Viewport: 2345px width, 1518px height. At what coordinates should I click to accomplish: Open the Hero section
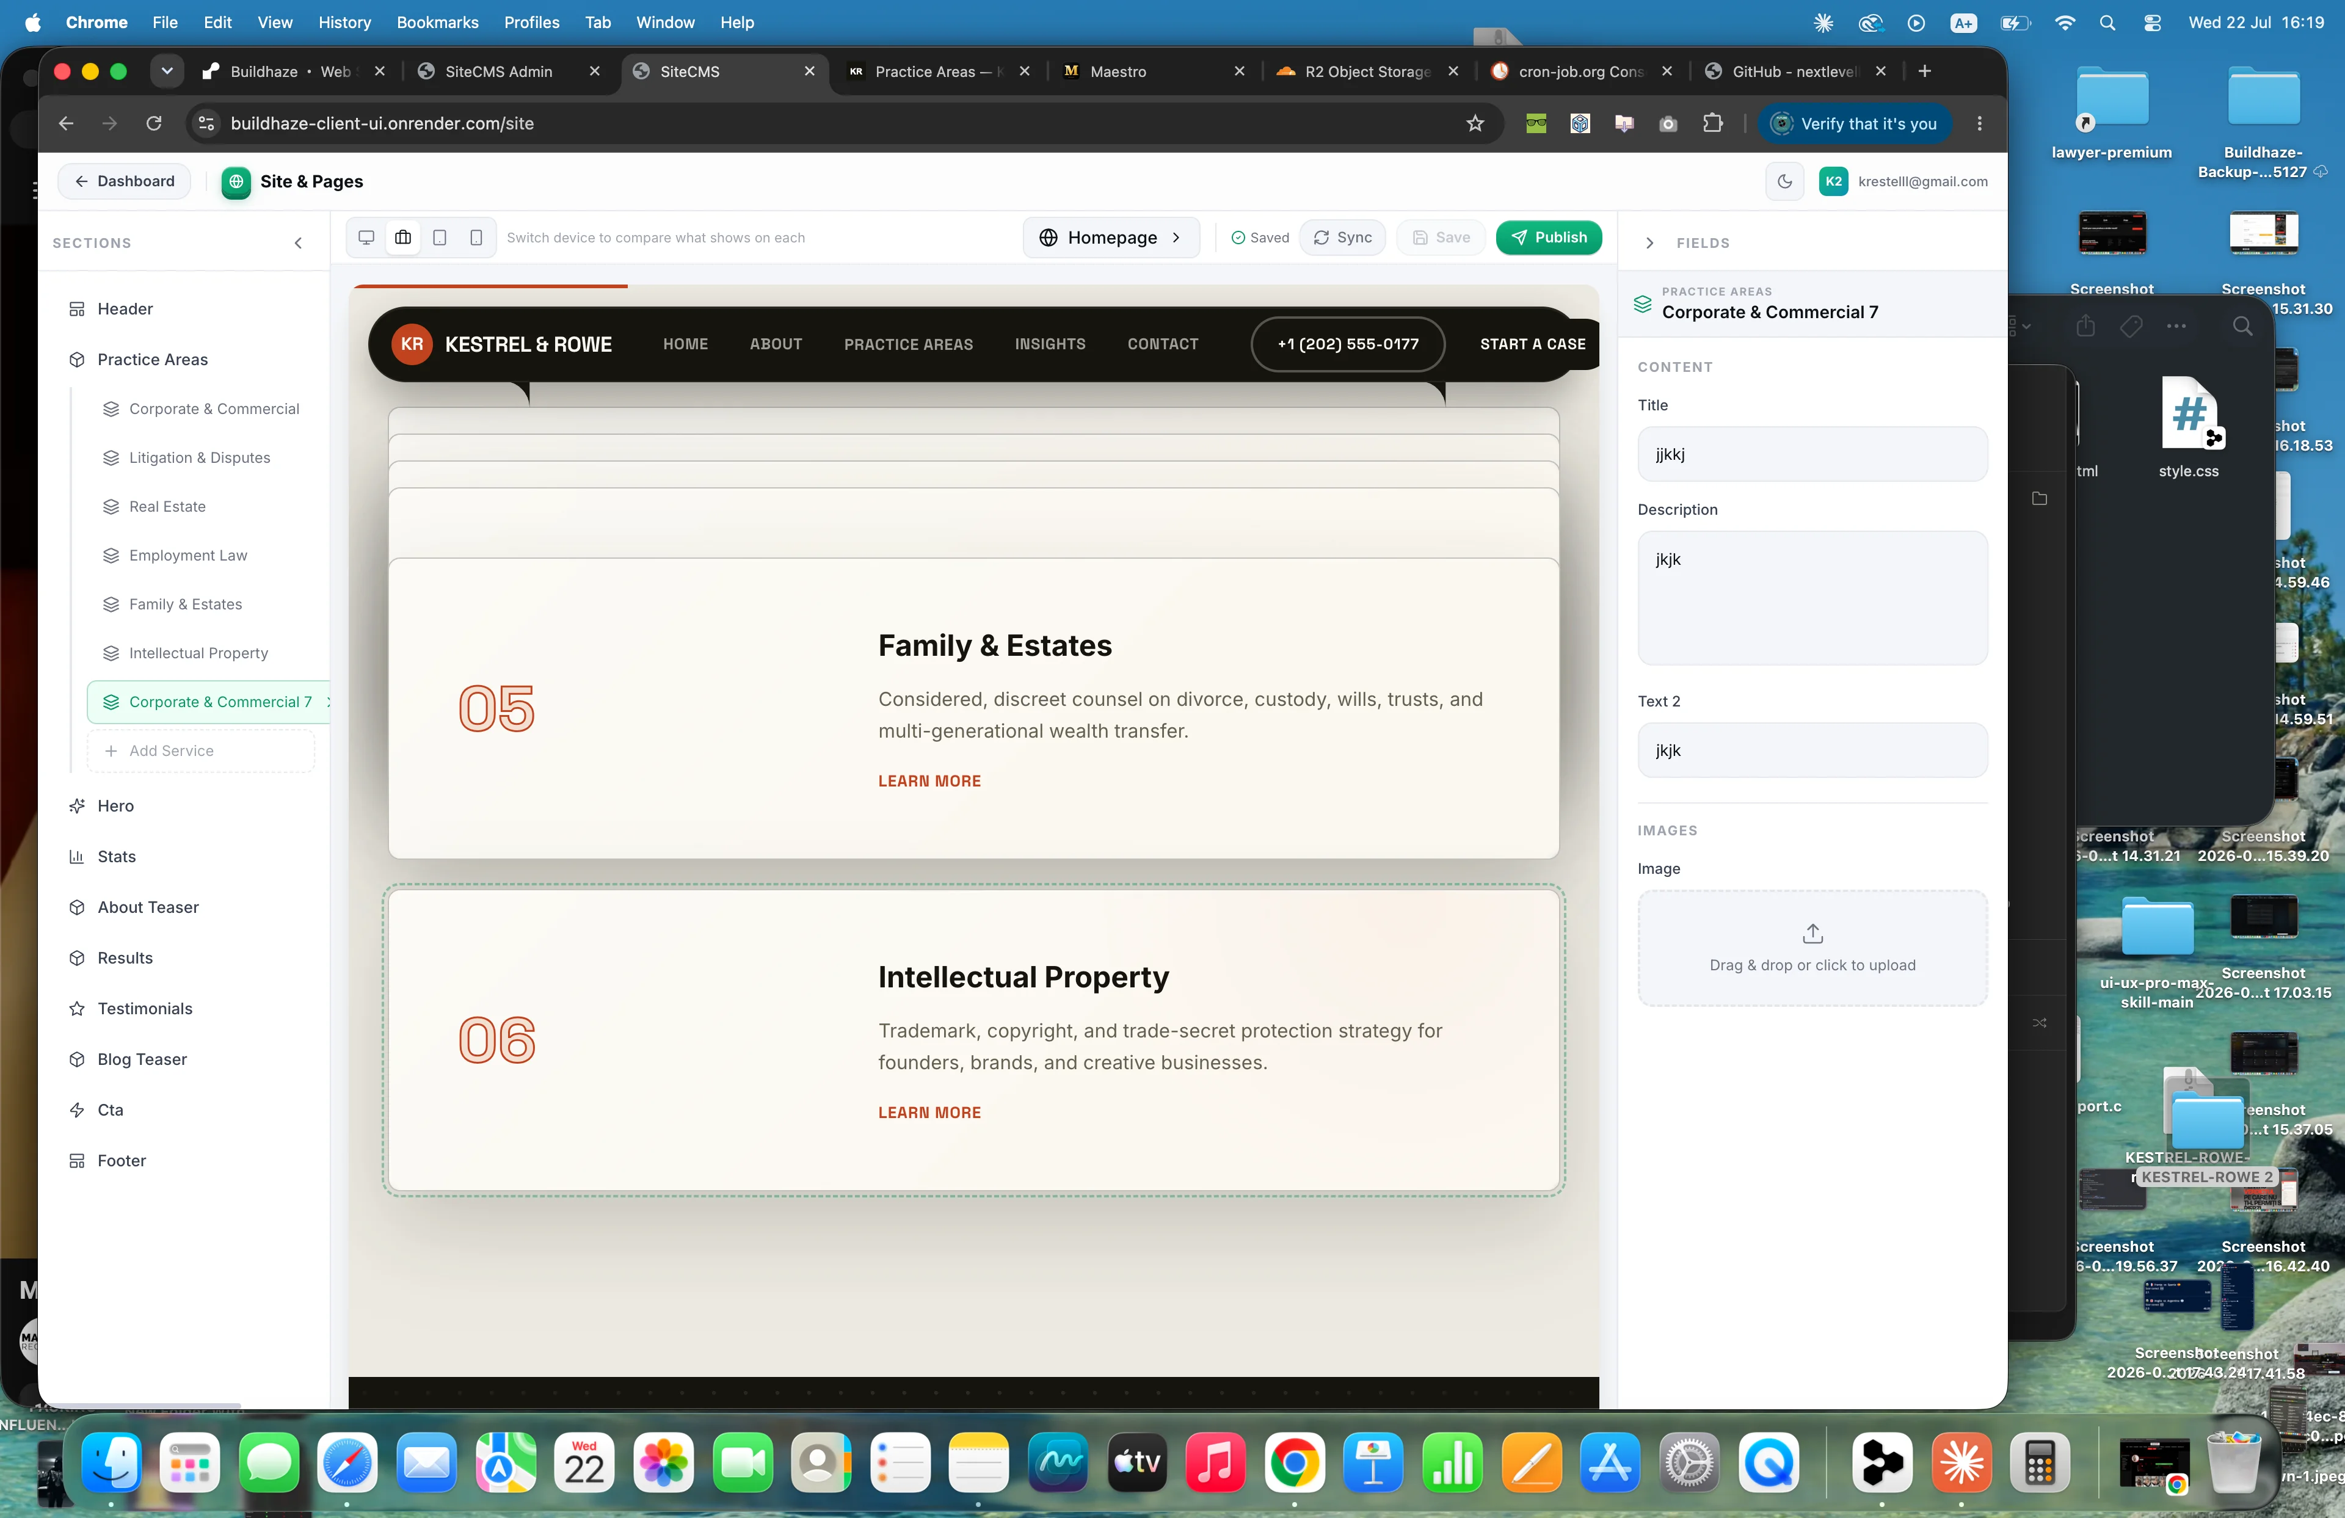[x=115, y=806]
